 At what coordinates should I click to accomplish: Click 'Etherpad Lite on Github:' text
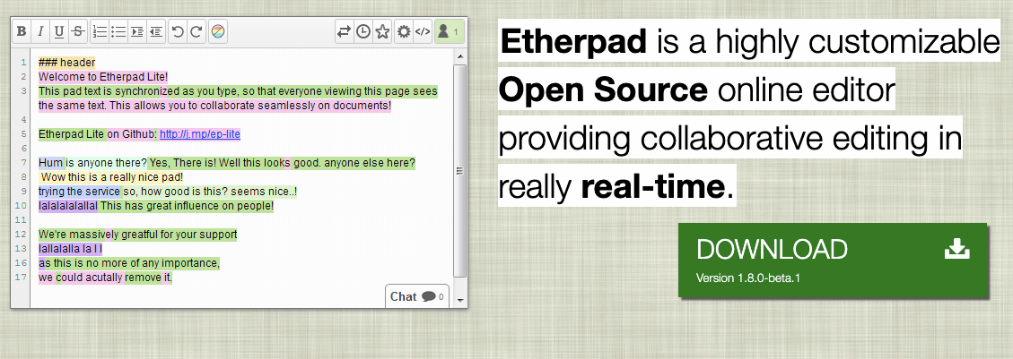[98, 134]
